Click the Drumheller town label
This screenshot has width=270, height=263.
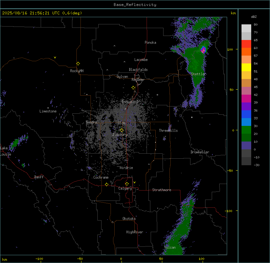click(200, 152)
